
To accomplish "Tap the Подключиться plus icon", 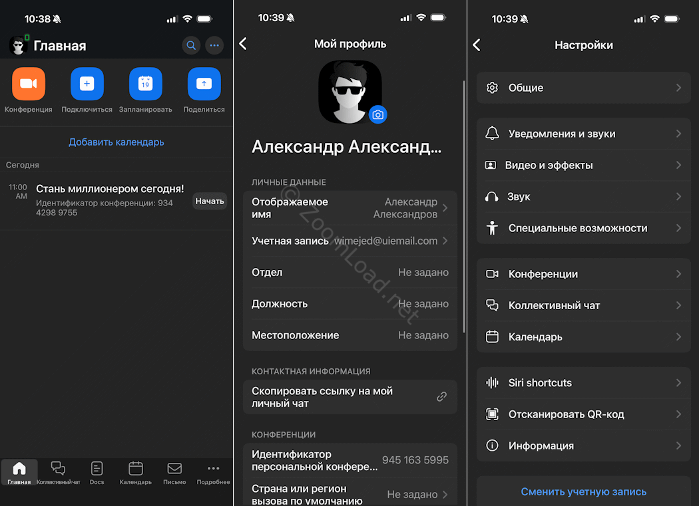I will click(x=87, y=84).
